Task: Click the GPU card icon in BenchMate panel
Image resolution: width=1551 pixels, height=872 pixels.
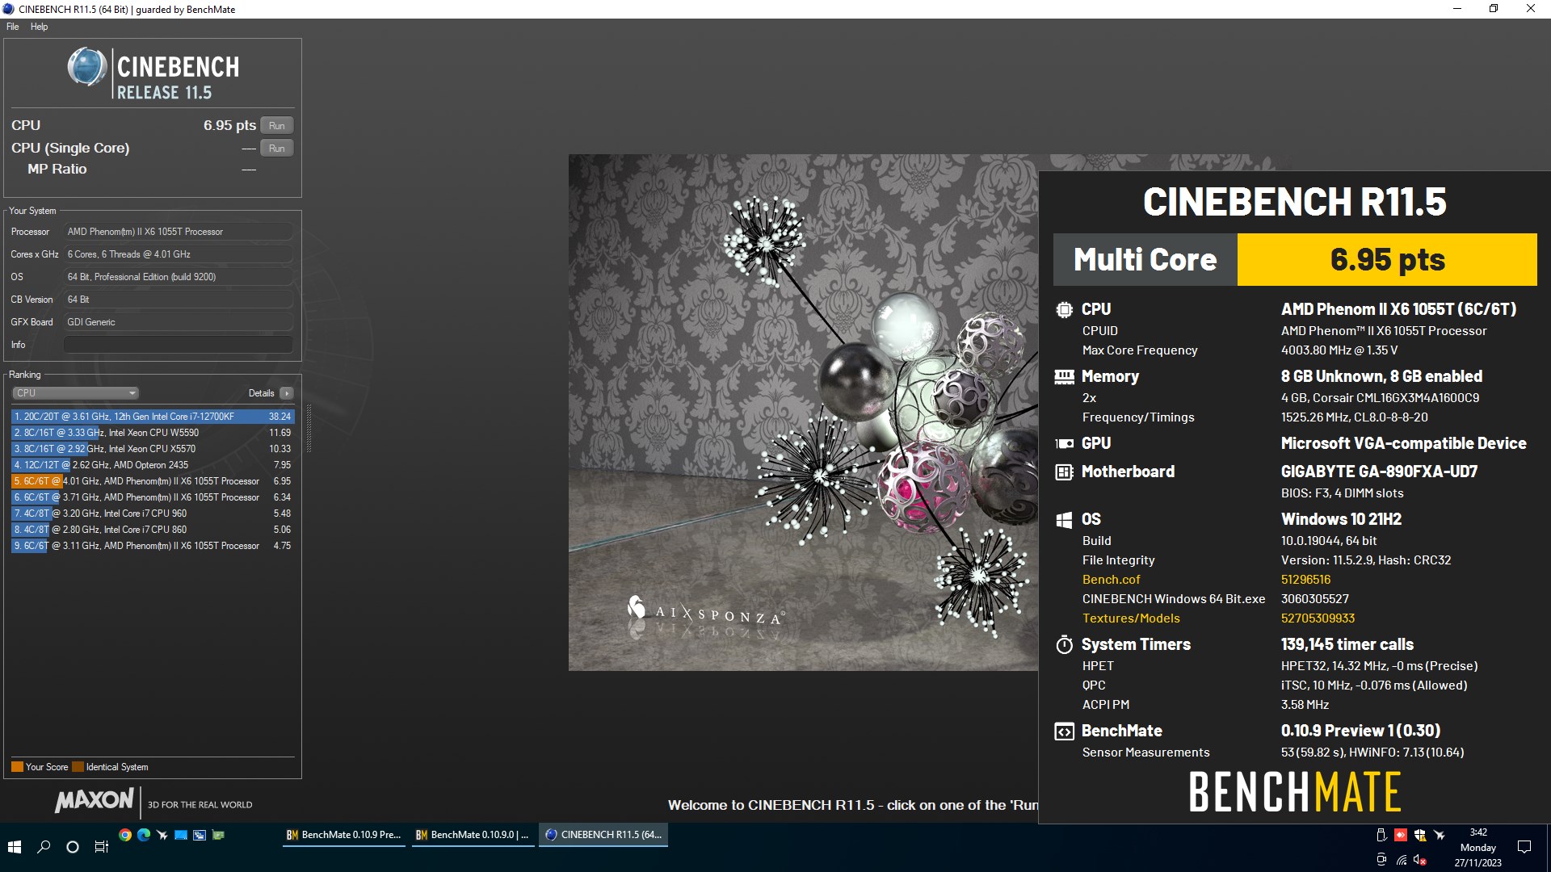Action: click(x=1064, y=443)
